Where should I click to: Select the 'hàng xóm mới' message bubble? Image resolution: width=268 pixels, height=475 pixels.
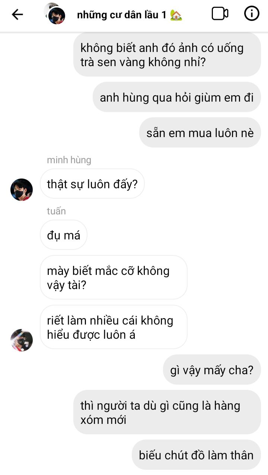click(x=167, y=412)
